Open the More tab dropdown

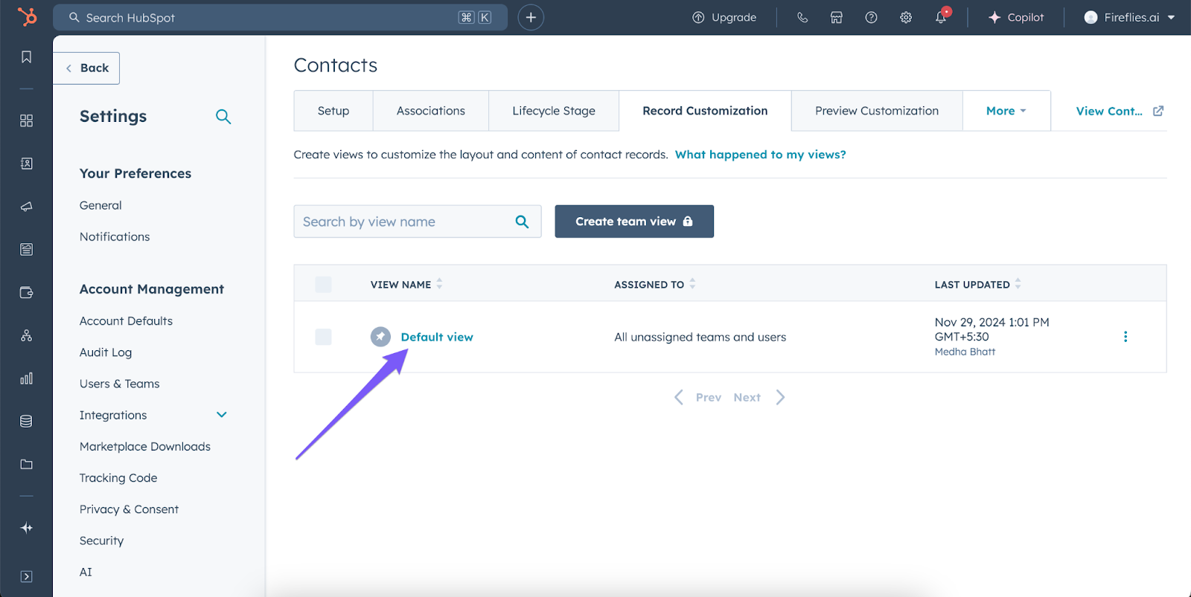click(x=1006, y=111)
